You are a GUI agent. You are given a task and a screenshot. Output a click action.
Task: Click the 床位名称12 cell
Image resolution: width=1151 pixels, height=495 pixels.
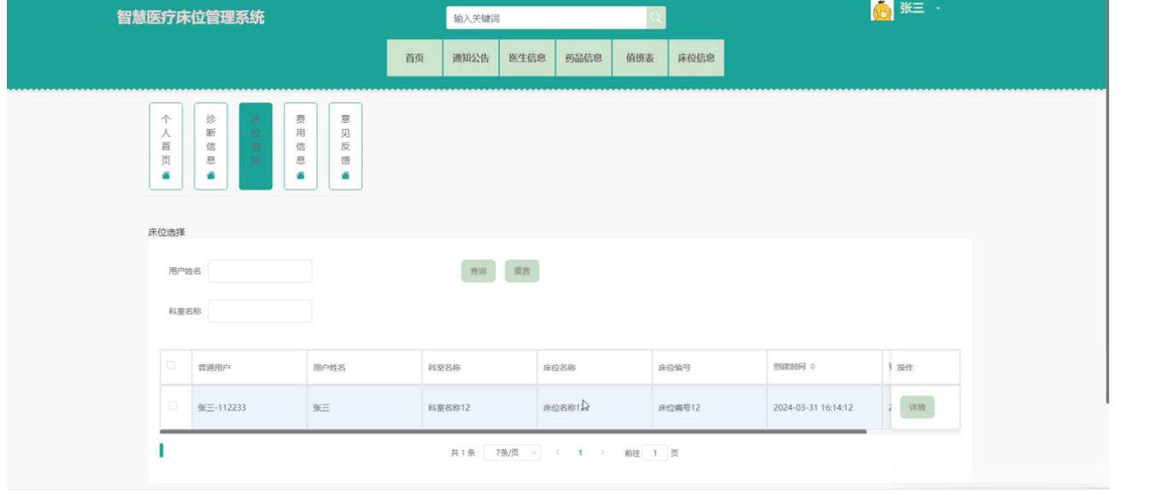tap(593, 407)
